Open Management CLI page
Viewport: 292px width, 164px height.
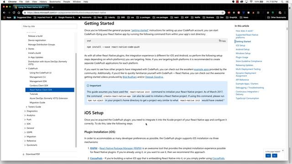click(x=37, y=77)
